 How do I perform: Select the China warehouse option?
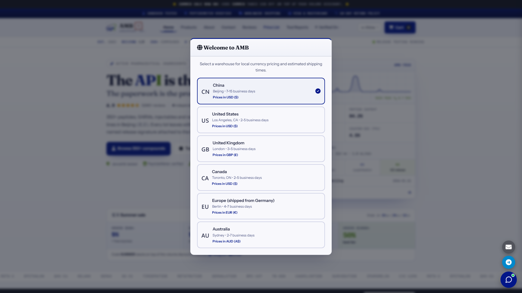pyautogui.click(x=261, y=91)
